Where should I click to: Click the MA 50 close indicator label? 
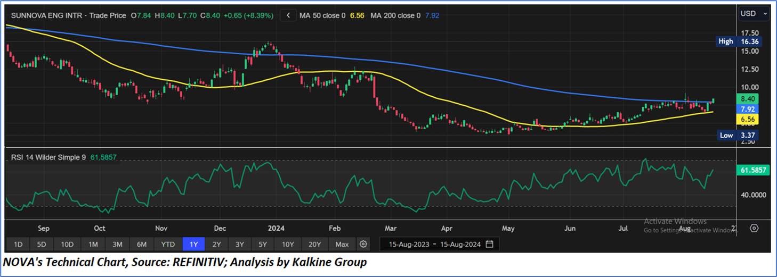[322, 15]
